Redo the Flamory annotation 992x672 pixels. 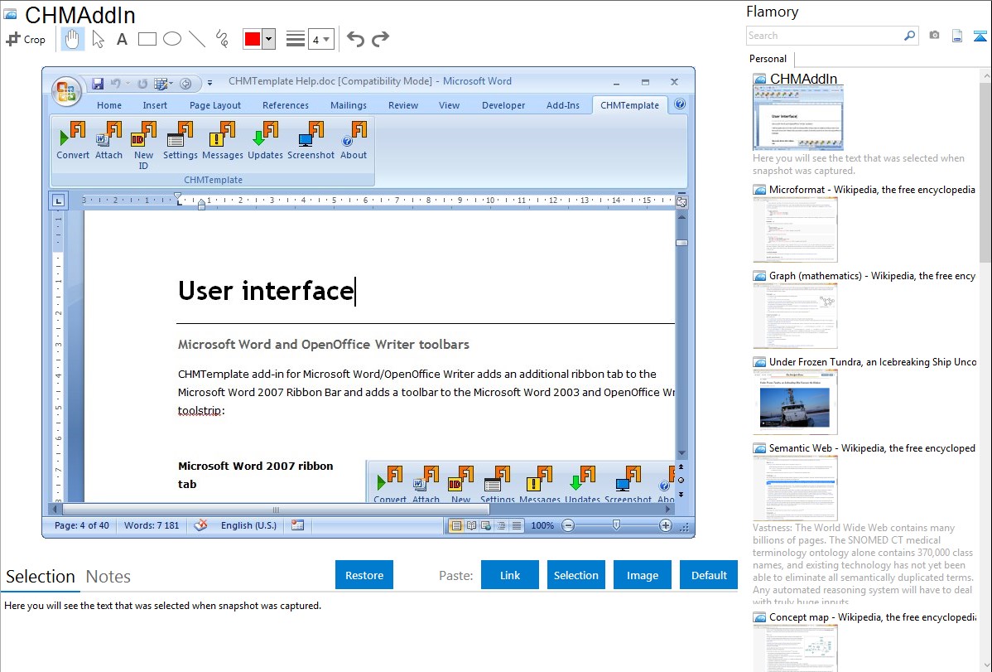tap(380, 39)
